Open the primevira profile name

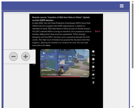point(46,70)
